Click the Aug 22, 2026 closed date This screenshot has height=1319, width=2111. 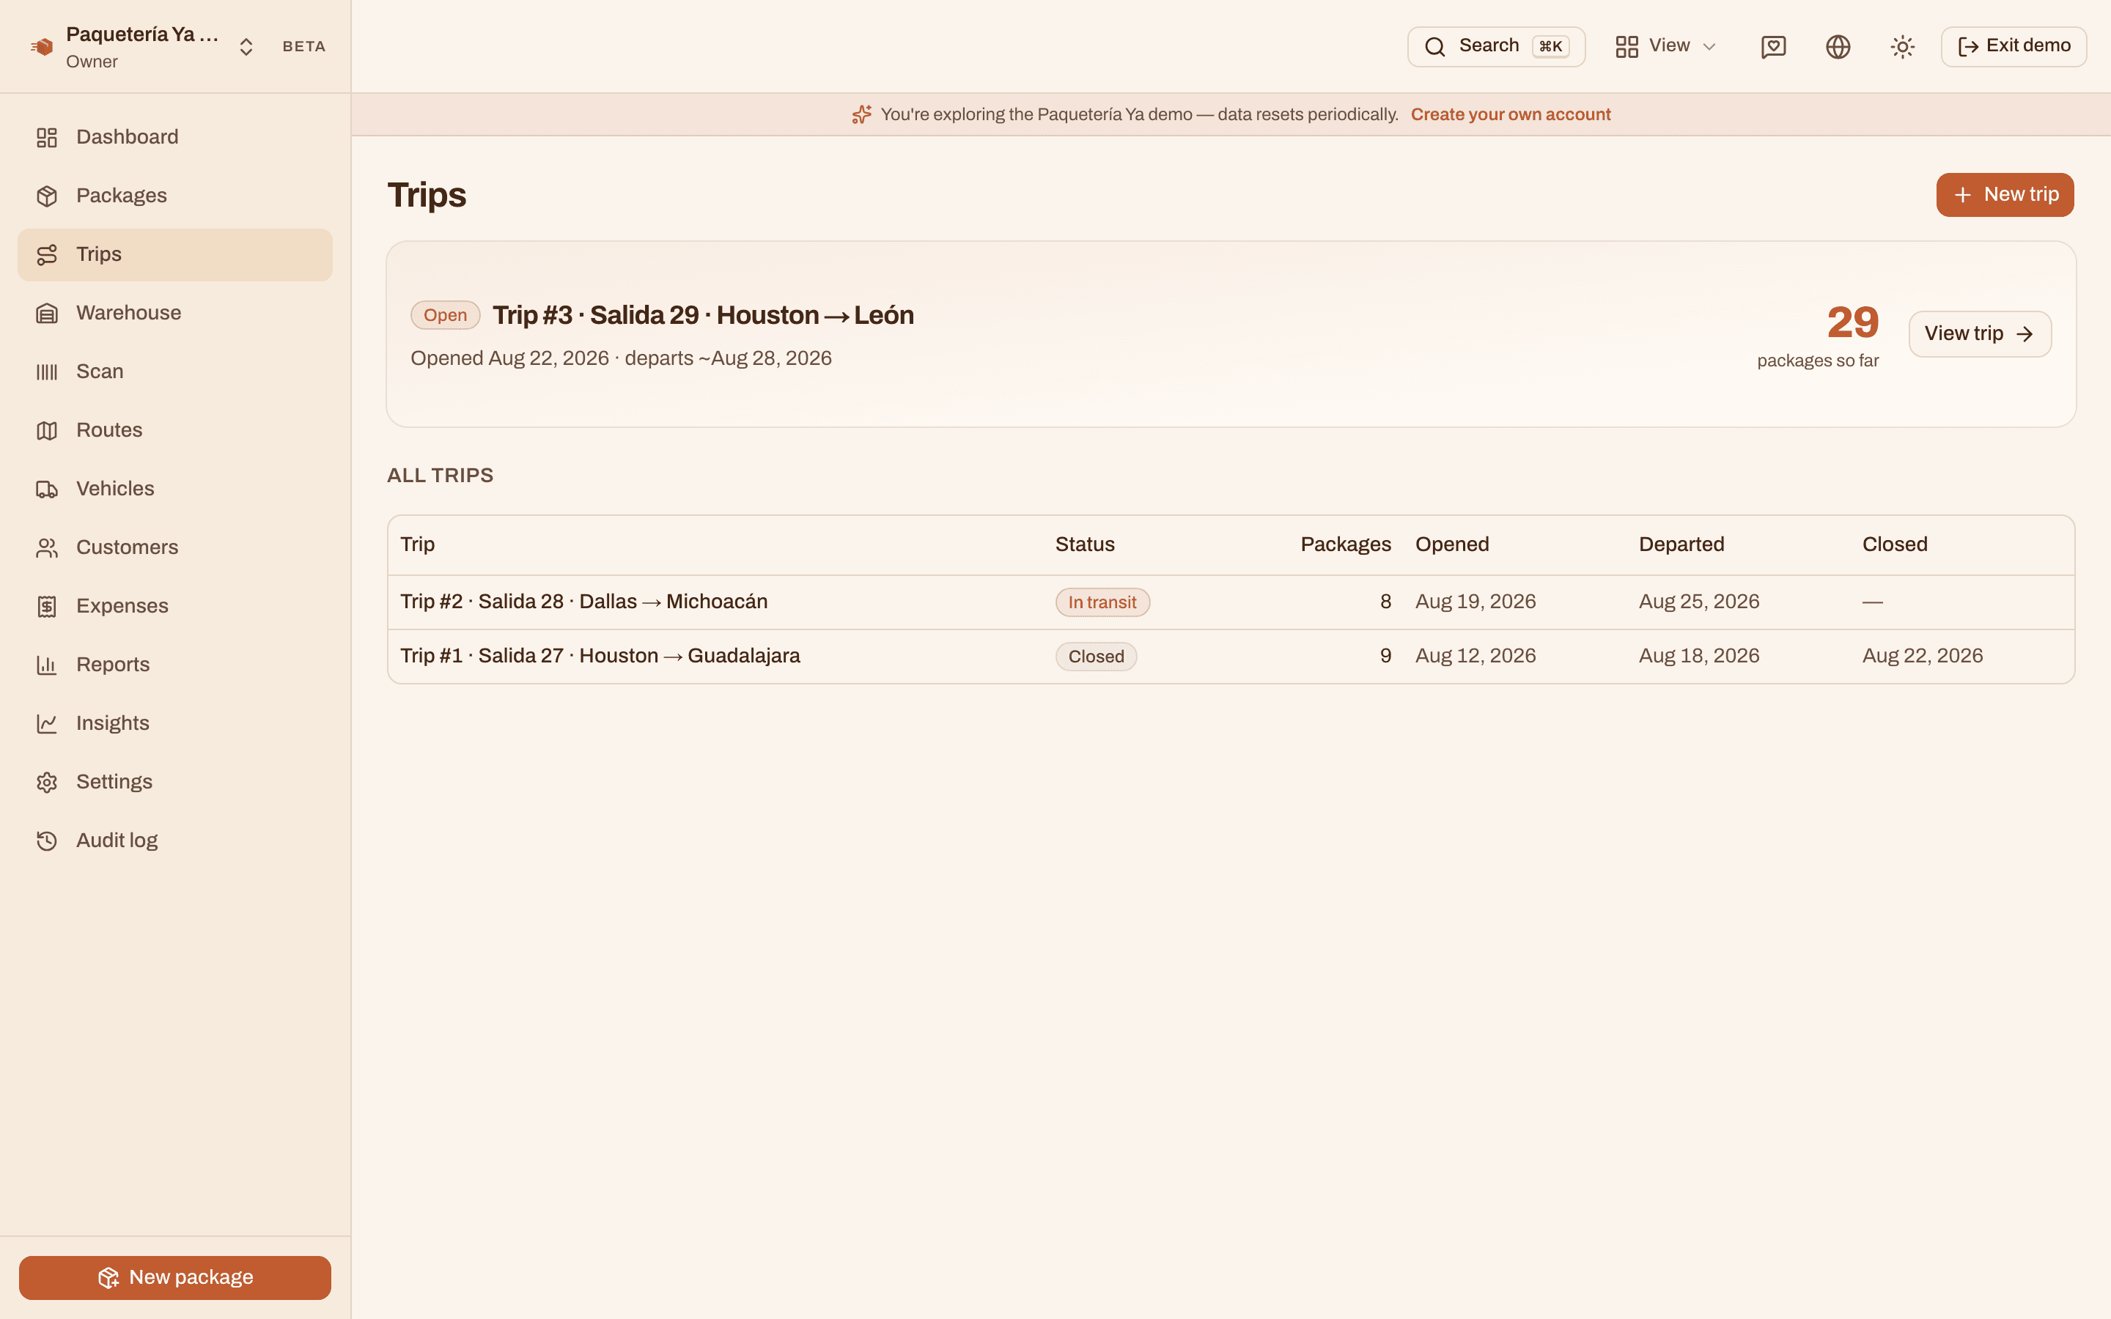pos(1922,656)
